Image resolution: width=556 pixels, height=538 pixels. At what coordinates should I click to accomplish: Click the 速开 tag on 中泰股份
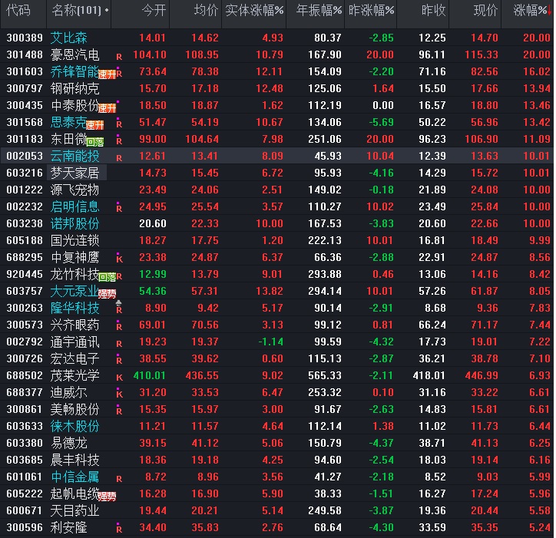pos(107,107)
